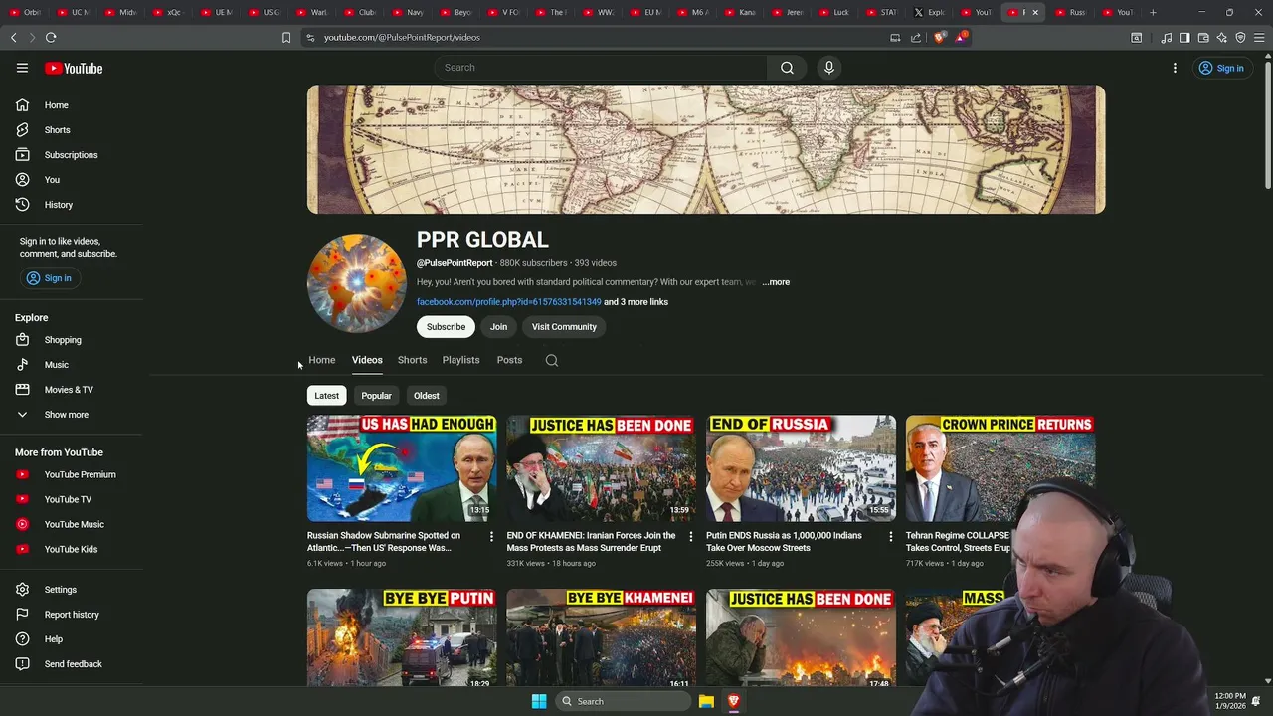
Task: Click Sign in button in sidebar
Action: pyautogui.click(x=49, y=278)
